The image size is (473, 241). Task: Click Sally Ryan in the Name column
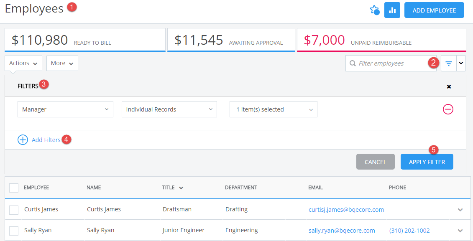(100, 231)
